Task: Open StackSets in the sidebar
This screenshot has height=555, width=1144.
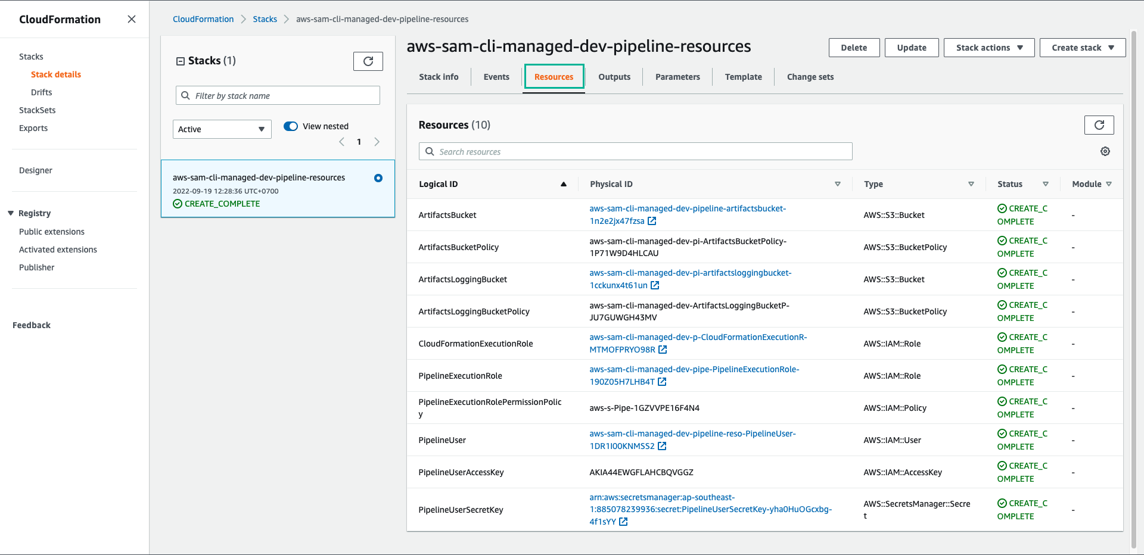Action: coord(38,110)
